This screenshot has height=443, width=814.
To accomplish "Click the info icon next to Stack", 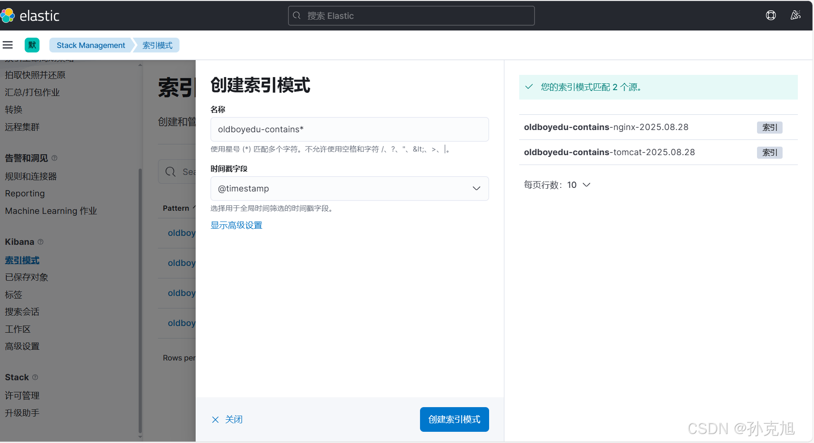I will pyautogui.click(x=35, y=377).
